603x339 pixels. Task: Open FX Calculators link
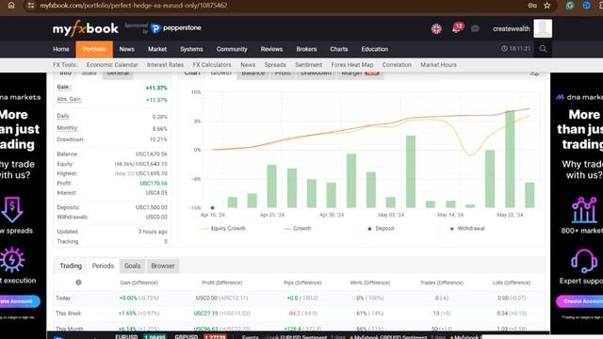[x=212, y=65]
